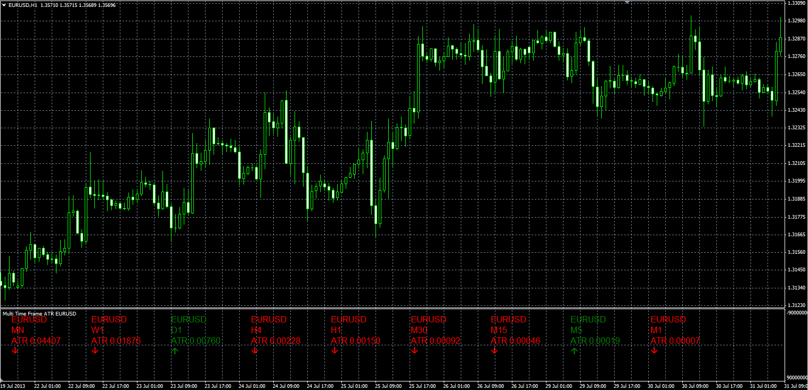Click the 1.32540 price on the scale
This screenshot has height=390, width=808.
[x=796, y=93]
